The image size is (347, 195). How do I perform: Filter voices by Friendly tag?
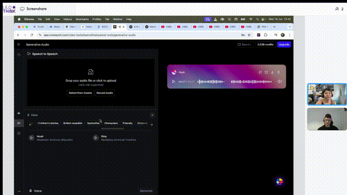tap(127, 123)
